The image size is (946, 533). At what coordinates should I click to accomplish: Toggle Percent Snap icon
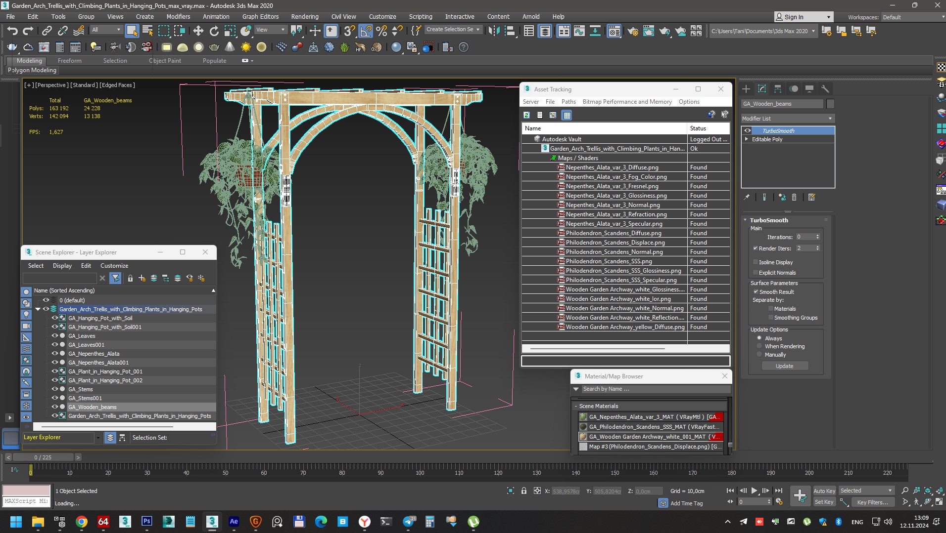381,31
